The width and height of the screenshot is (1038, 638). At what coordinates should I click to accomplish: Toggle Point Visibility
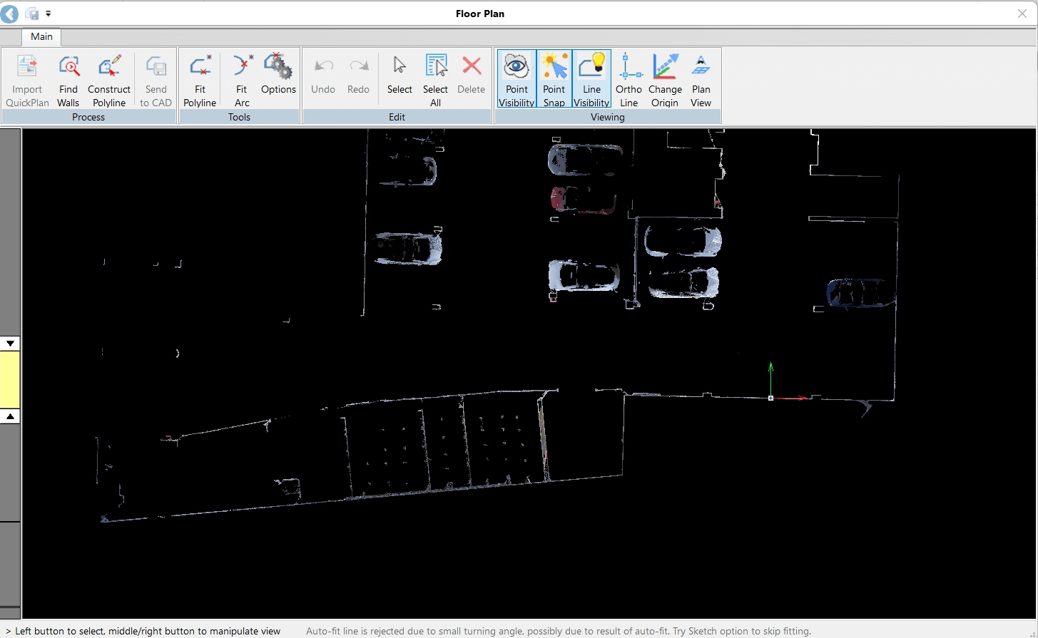(516, 78)
